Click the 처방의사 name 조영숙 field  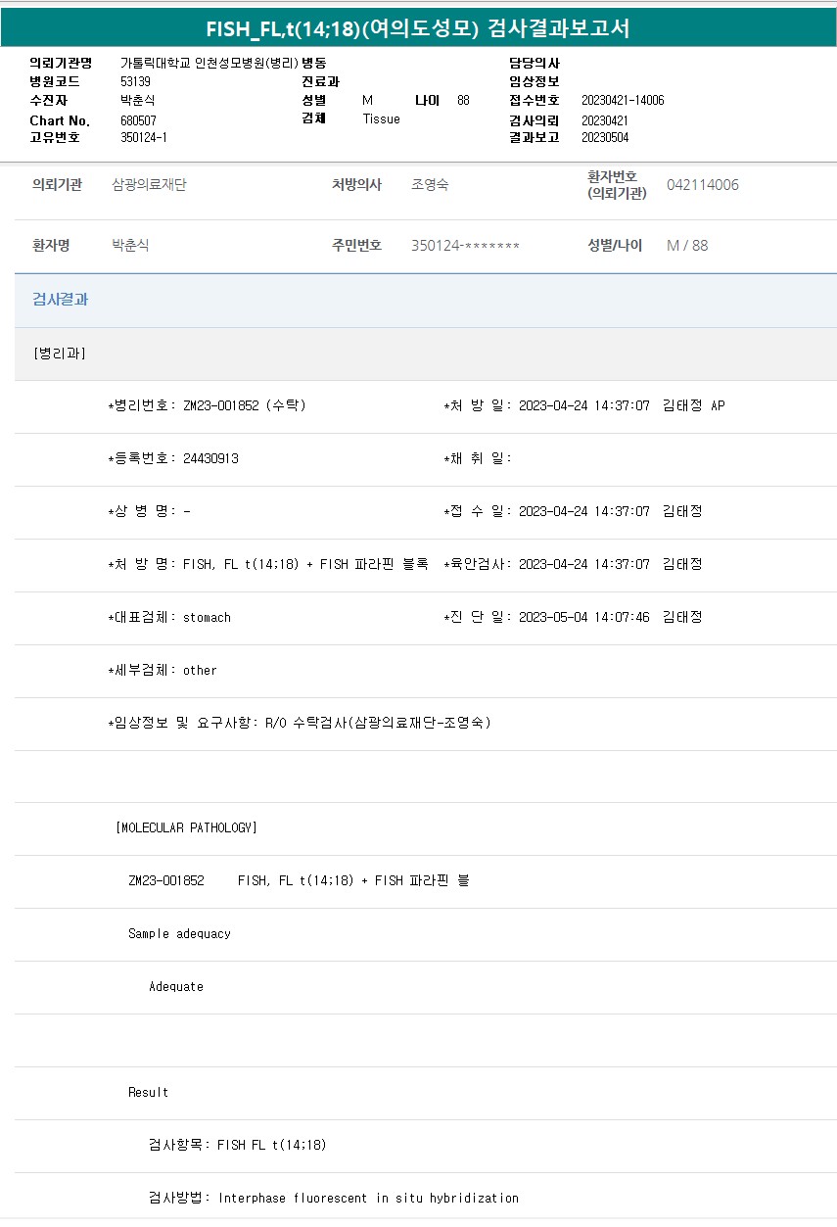pyautogui.click(x=430, y=185)
